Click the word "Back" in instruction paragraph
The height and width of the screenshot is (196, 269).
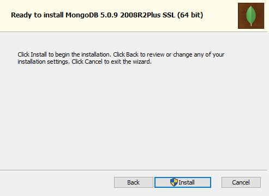(133, 54)
